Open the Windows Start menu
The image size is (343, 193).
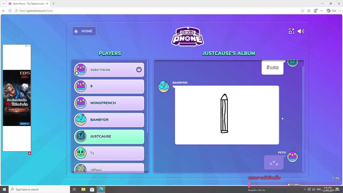tap(4, 190)
